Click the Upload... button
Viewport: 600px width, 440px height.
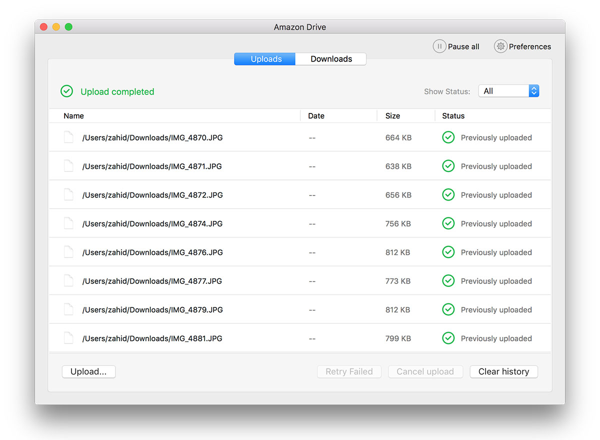click(88, 371)
